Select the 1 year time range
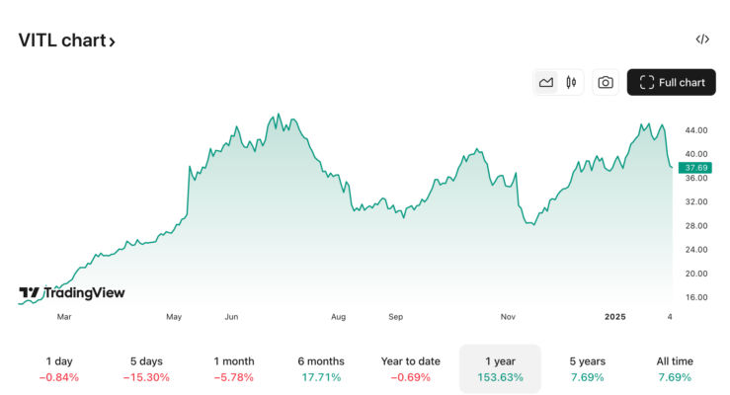This screenshot has width=730, height=395. (x=500, y=368)
